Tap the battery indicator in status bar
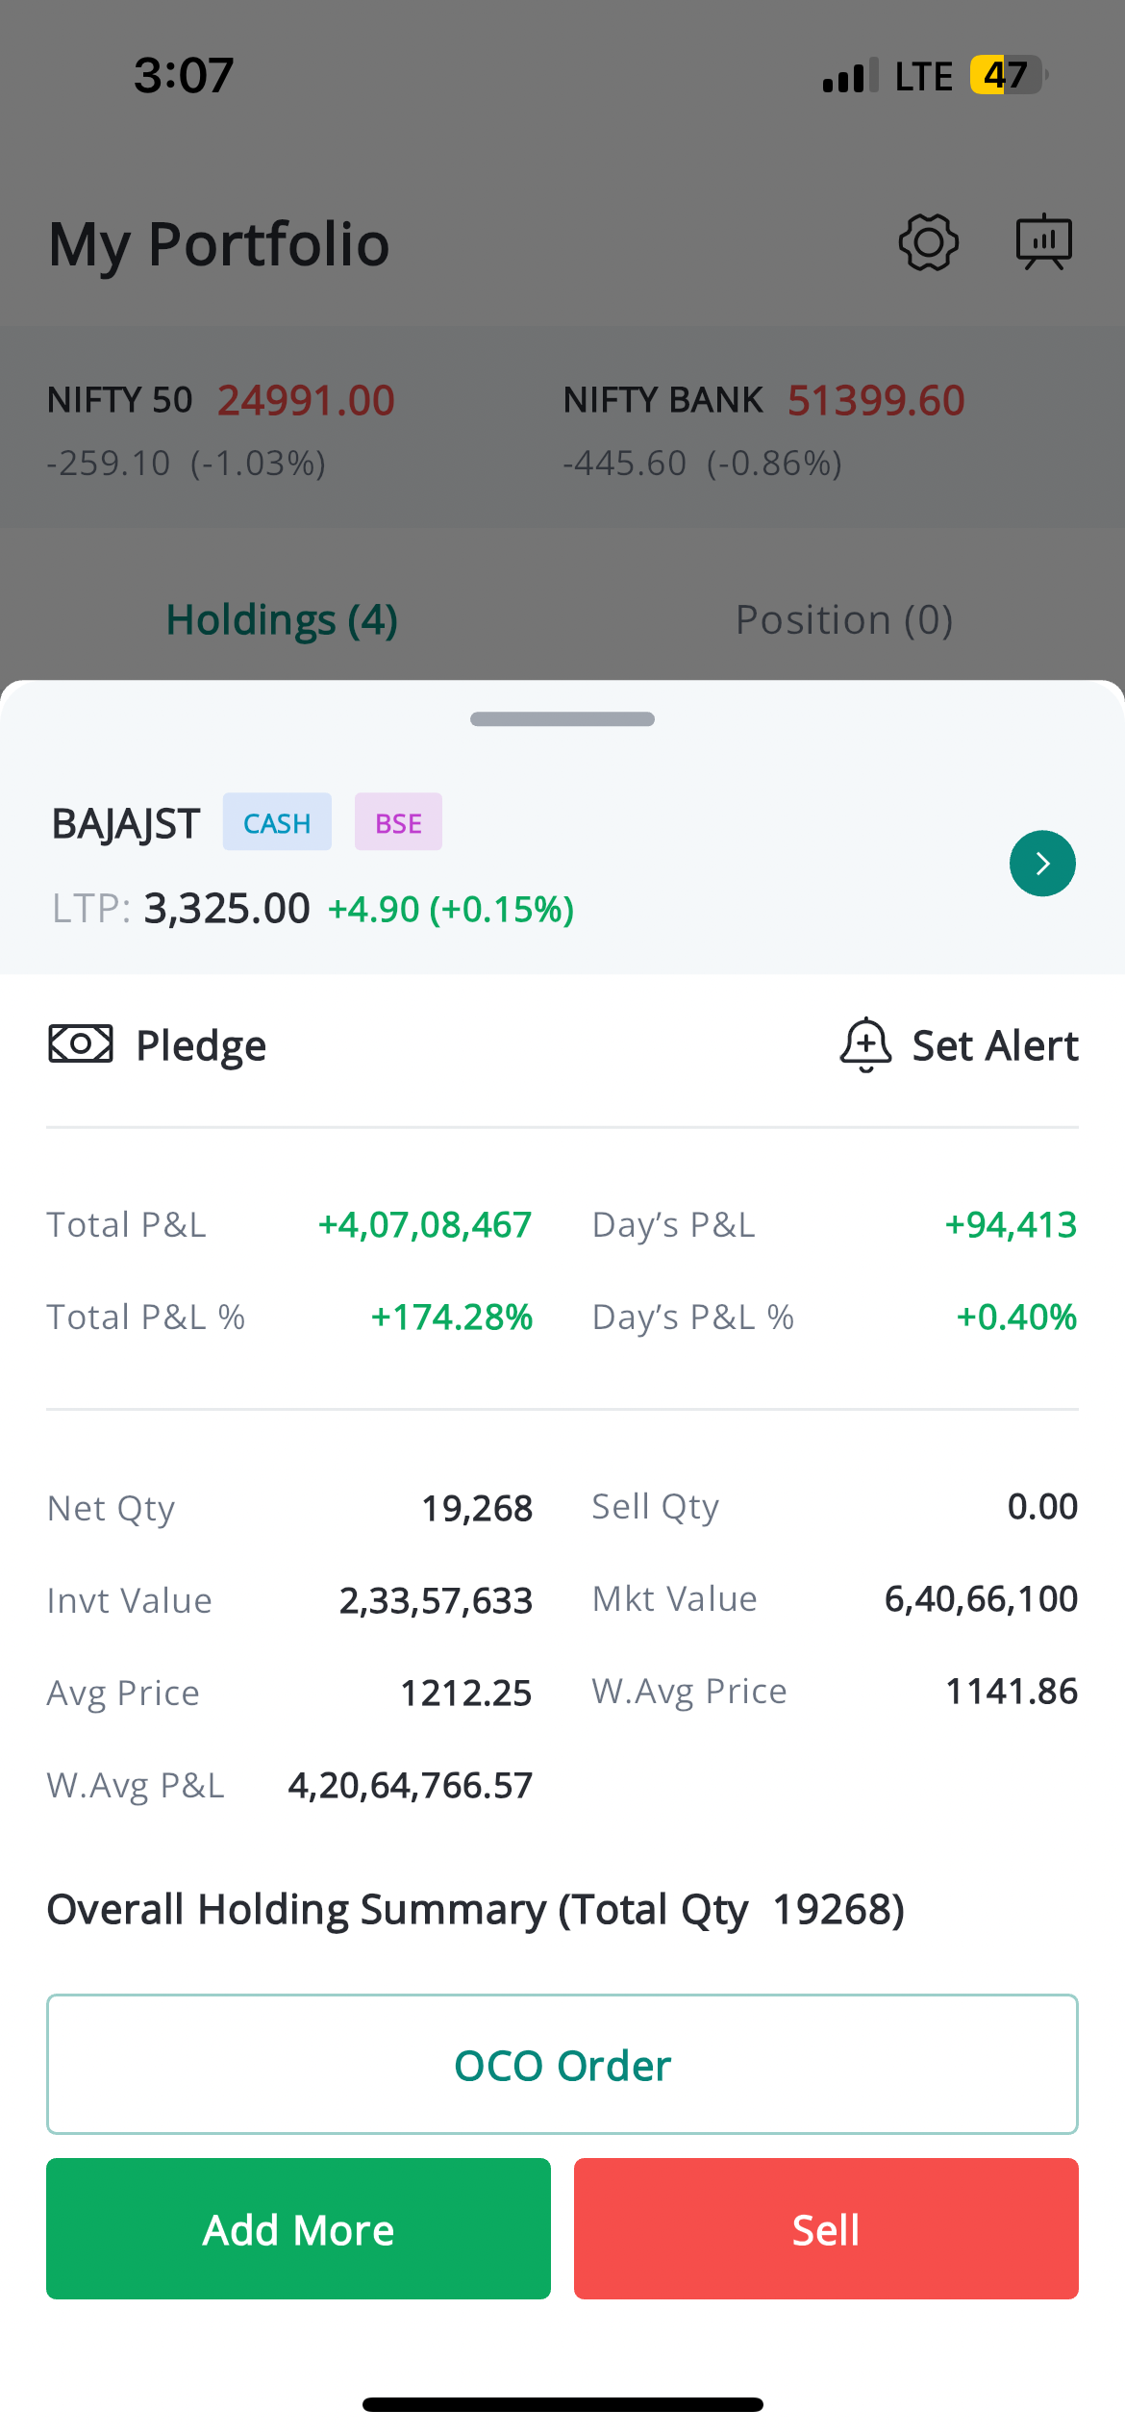The image size is (1125, 2435). [x=1007, y=75]
